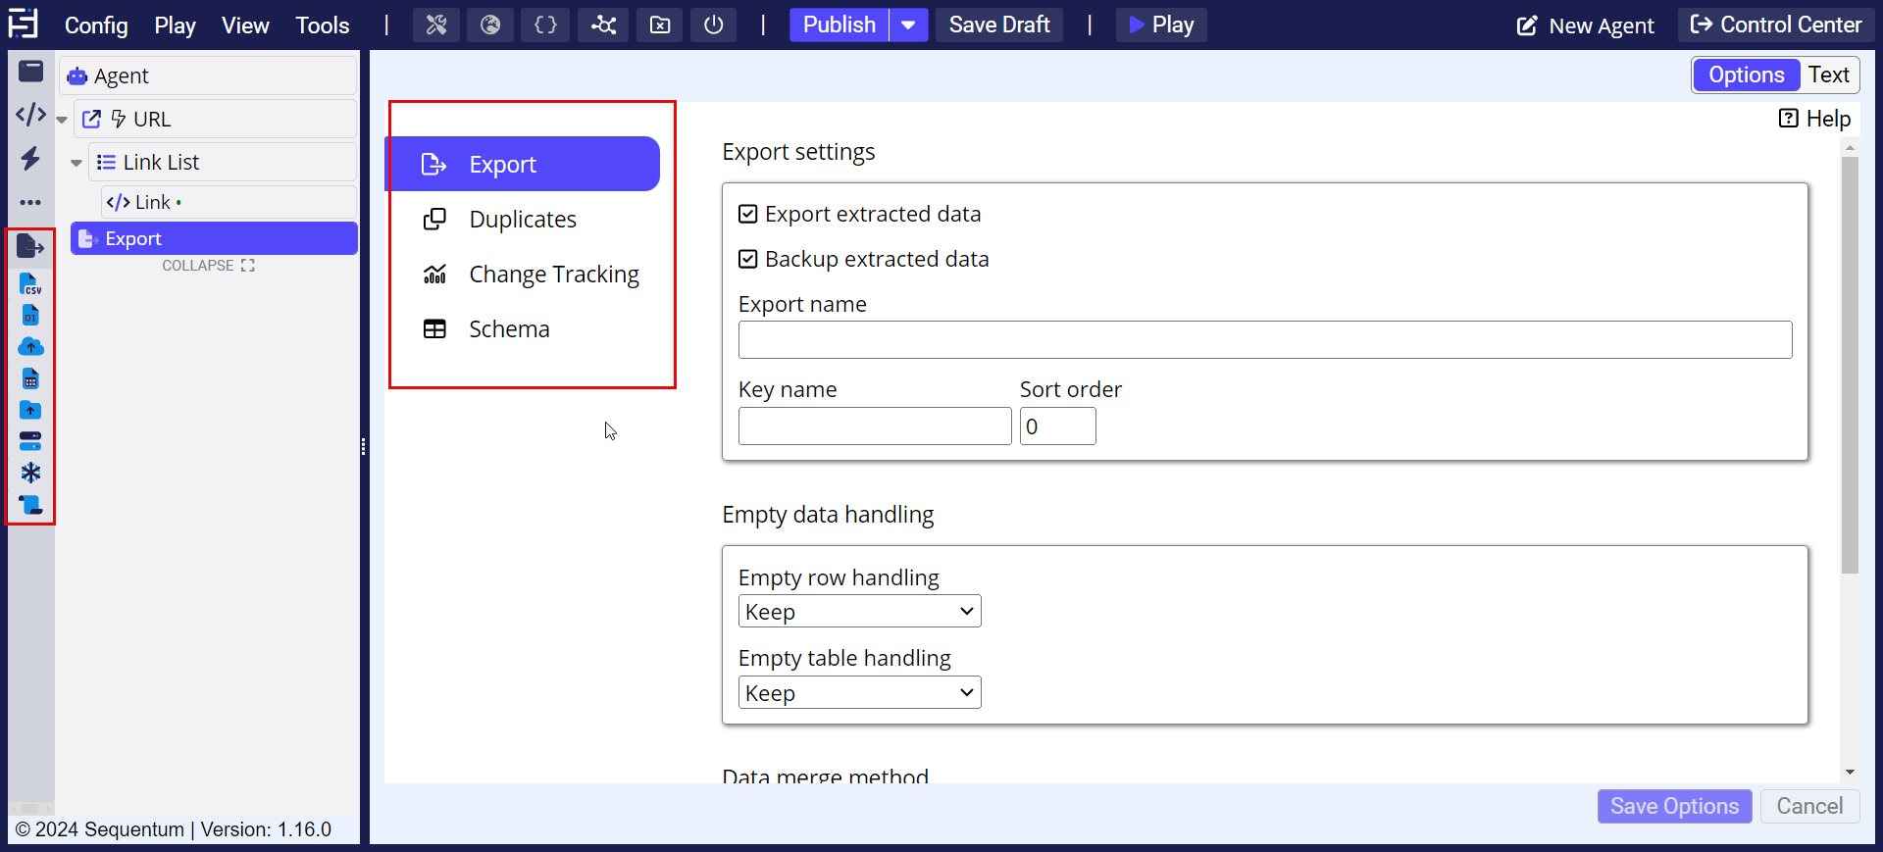Choose the spreadsheet file export icon
Viewport: 1883px width, 852px height.
click(30, 378)
